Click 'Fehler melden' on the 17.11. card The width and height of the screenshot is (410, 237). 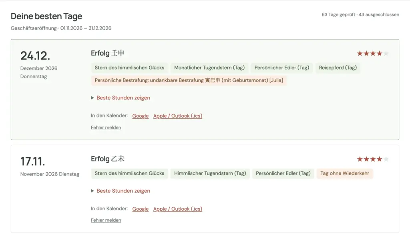pyautogui.click(x=106, y=220)
